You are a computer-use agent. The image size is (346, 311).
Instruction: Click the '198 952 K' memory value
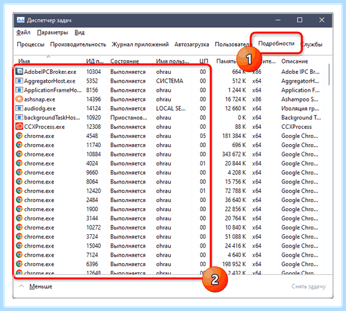[x=234, y=264]
